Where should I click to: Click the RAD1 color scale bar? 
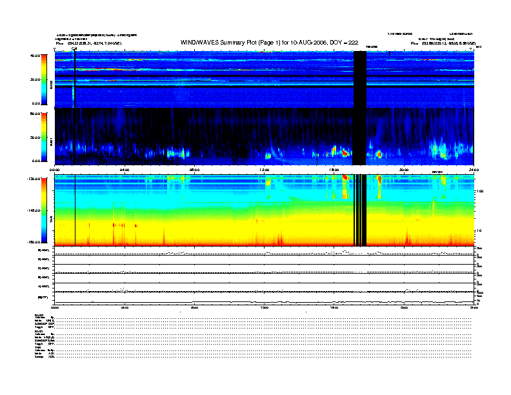(x=44, y=137)
